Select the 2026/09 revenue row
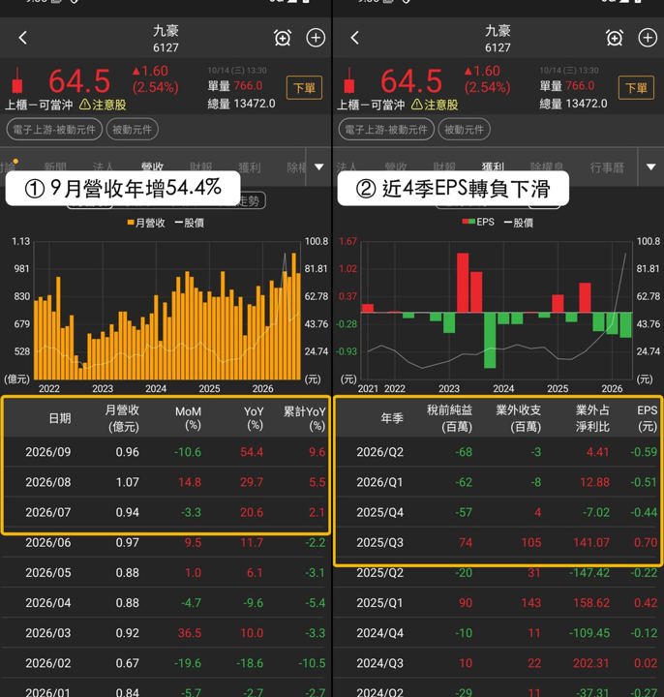664x697 pixels. click(x=166, y=452)
